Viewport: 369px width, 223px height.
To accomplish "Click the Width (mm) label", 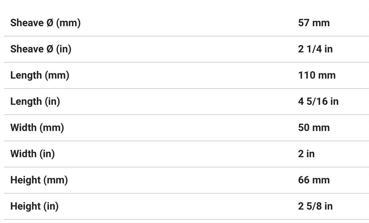I will 37,128.
